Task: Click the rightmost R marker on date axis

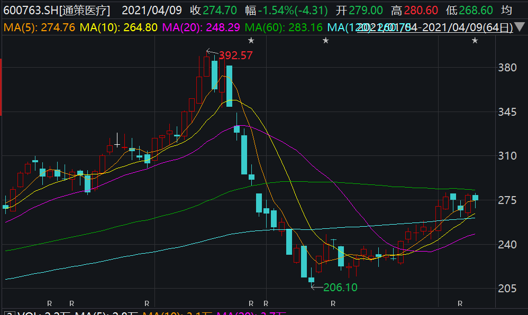Action: click(460, 303)
